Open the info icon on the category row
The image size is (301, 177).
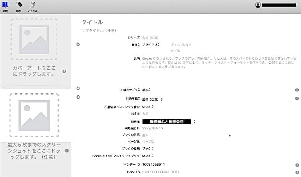297,90
